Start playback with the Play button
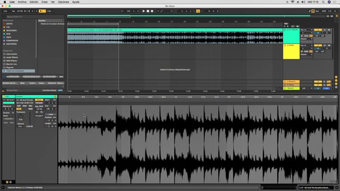The height and width of the screenshot is (191, 340). pos(143,11)
